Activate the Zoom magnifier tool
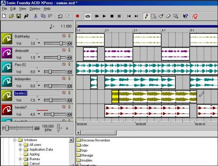The height and width of the screenshot is (166, 218). [x=176, y=16]
